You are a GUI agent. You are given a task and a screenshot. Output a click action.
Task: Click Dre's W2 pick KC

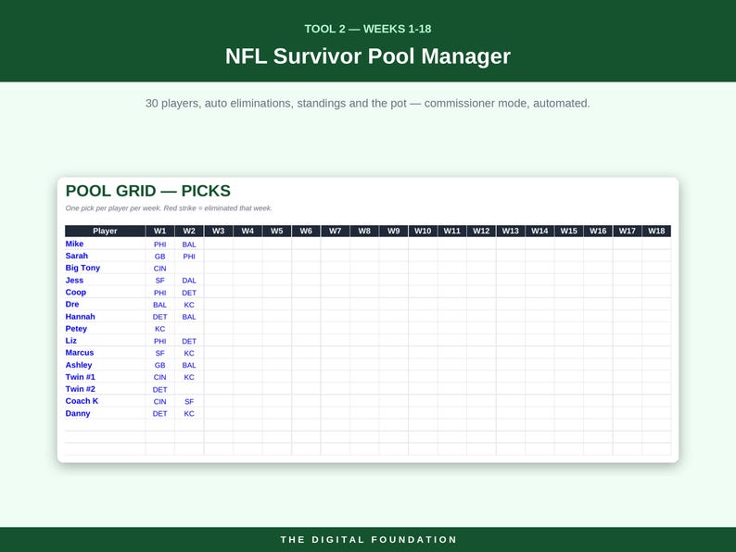point(189,305)
